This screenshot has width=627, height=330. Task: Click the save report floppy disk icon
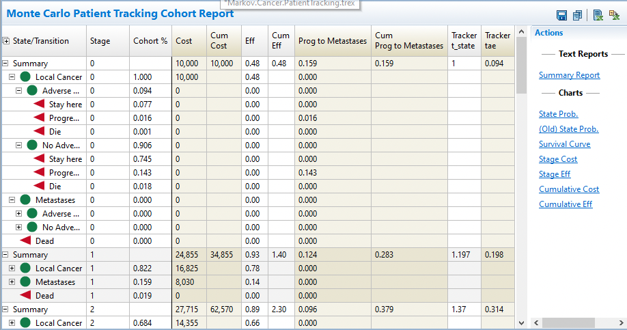(562, 15)
